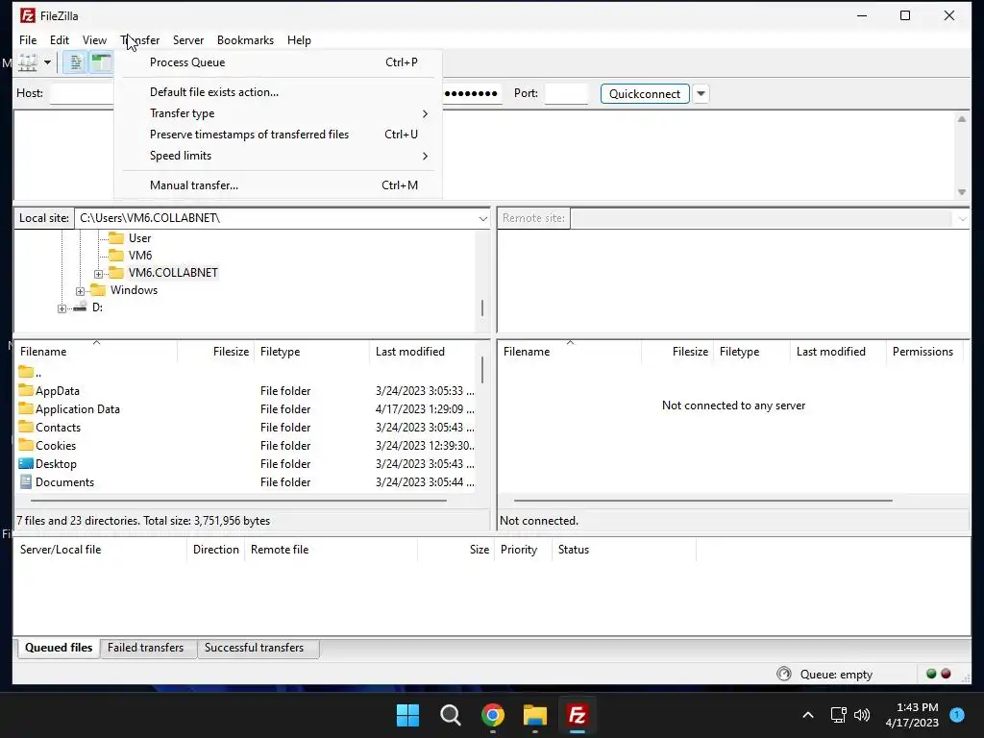Click the Port input field
The image size is (984, 738).
point(567,93)
